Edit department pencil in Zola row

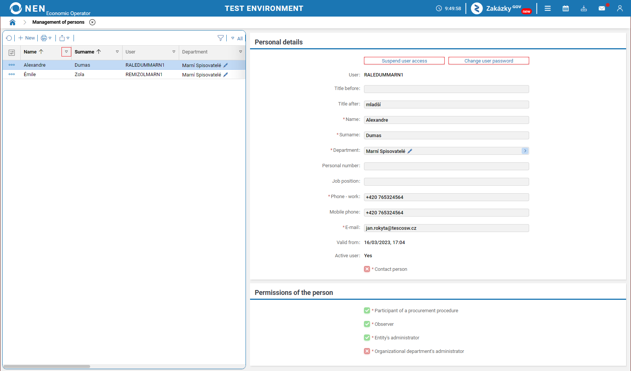[226, 75]
